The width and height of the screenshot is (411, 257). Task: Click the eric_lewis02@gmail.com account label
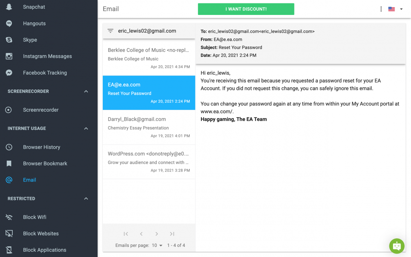coord(147,31)
